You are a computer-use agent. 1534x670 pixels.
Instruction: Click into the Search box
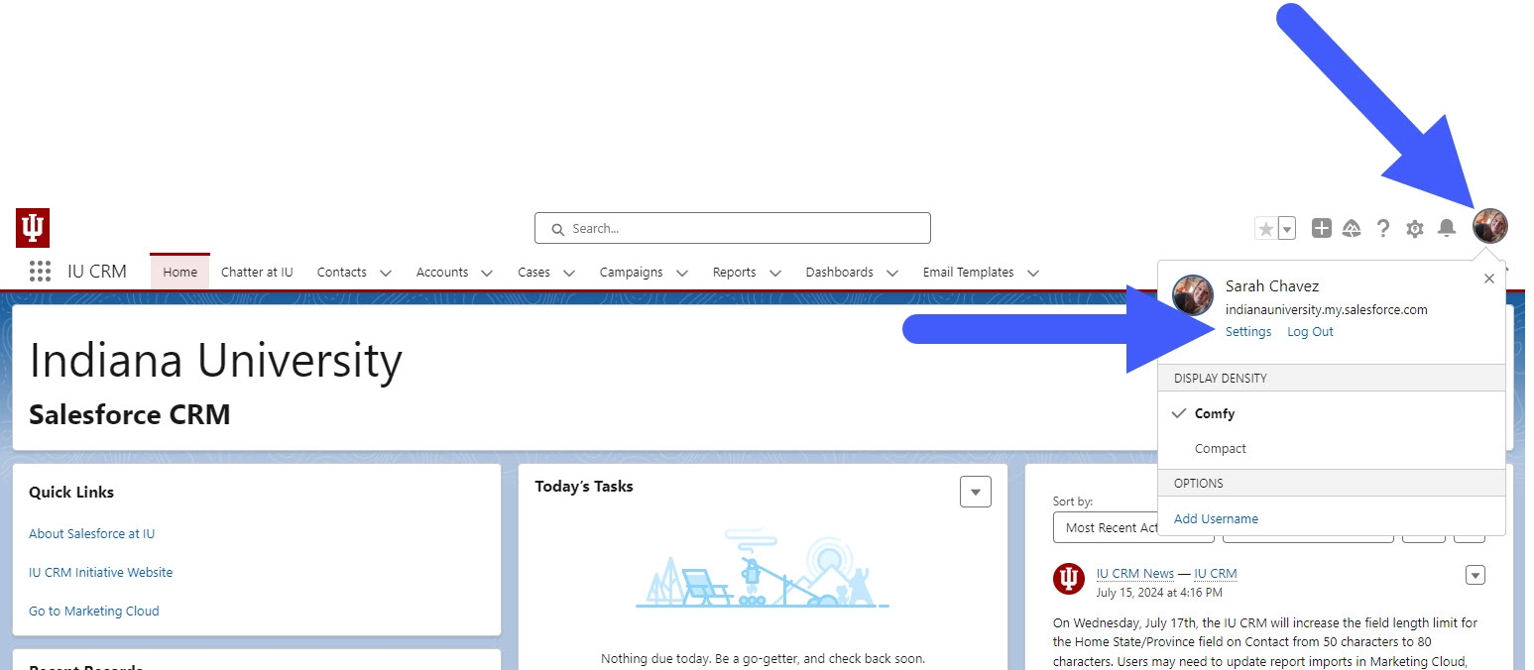pyautogui.click(x=732, y=228)
